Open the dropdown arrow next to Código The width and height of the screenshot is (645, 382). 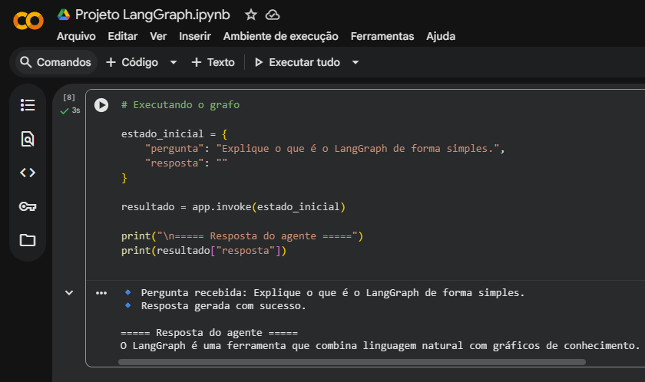click(174, 62)
